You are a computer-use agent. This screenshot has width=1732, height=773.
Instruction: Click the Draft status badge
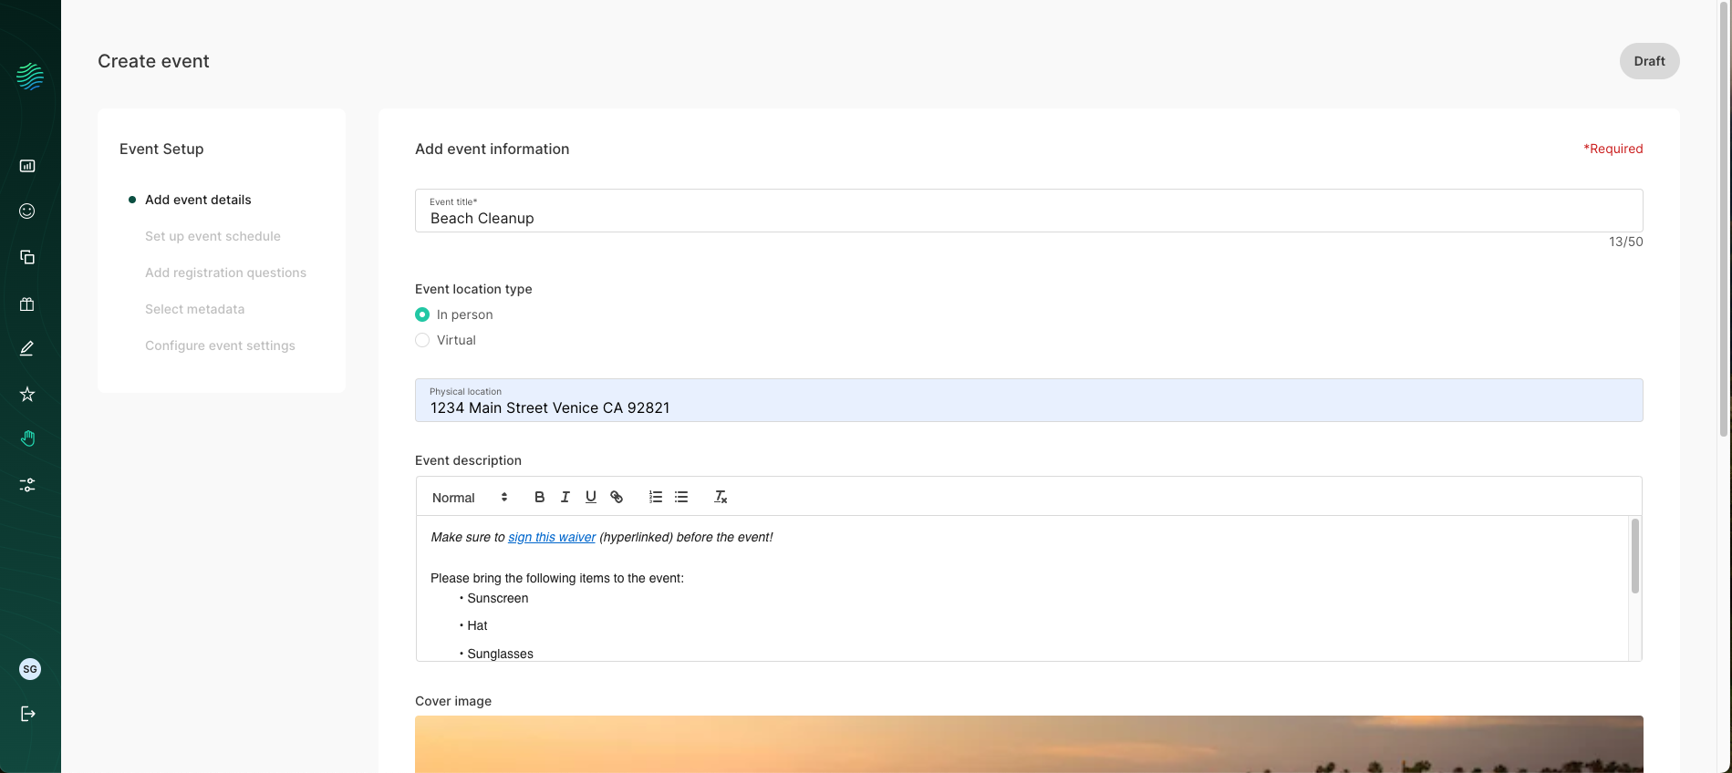click(1649, 61)
